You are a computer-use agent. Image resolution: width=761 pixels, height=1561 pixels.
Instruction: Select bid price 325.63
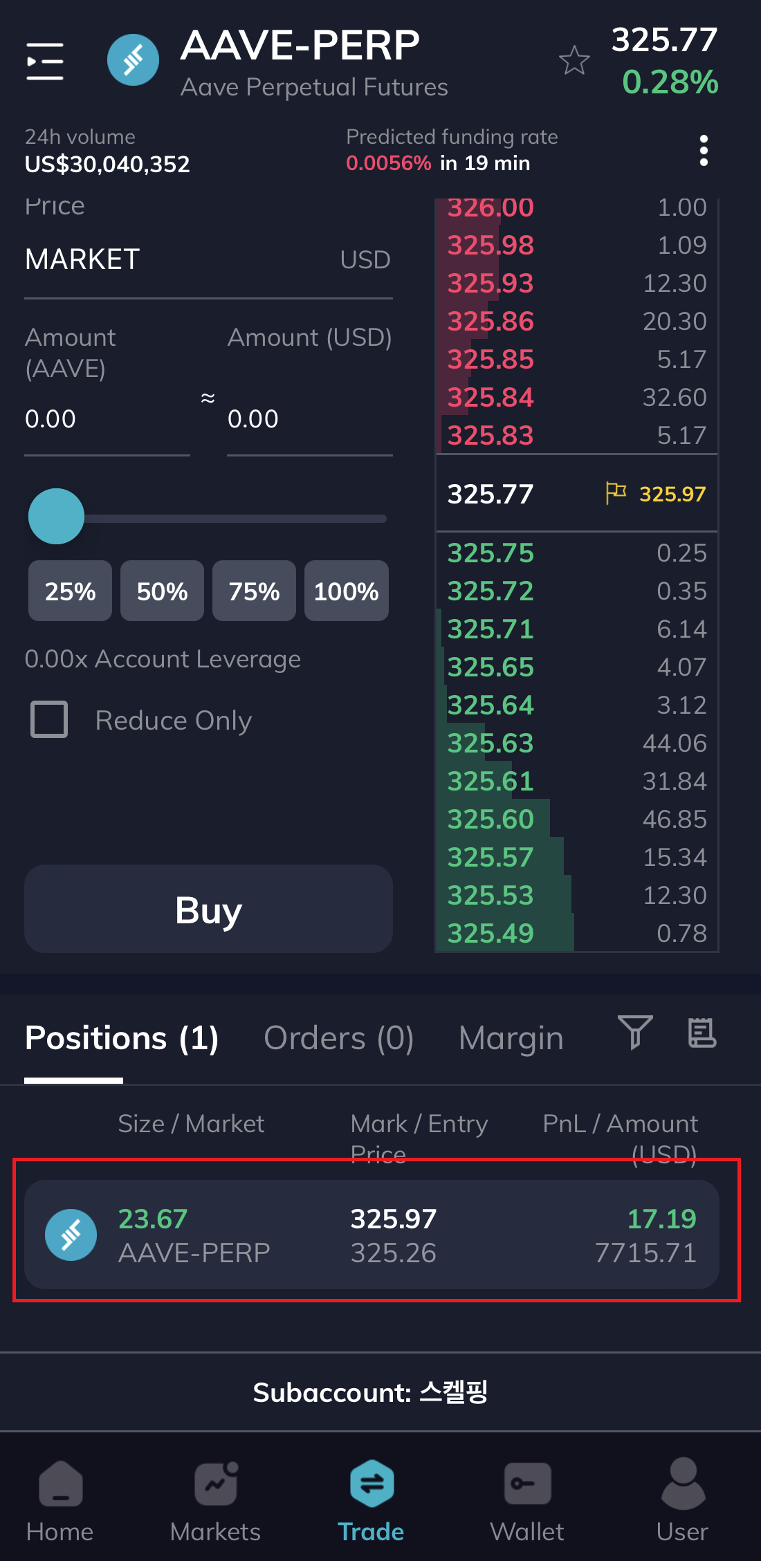pos(490,743)
